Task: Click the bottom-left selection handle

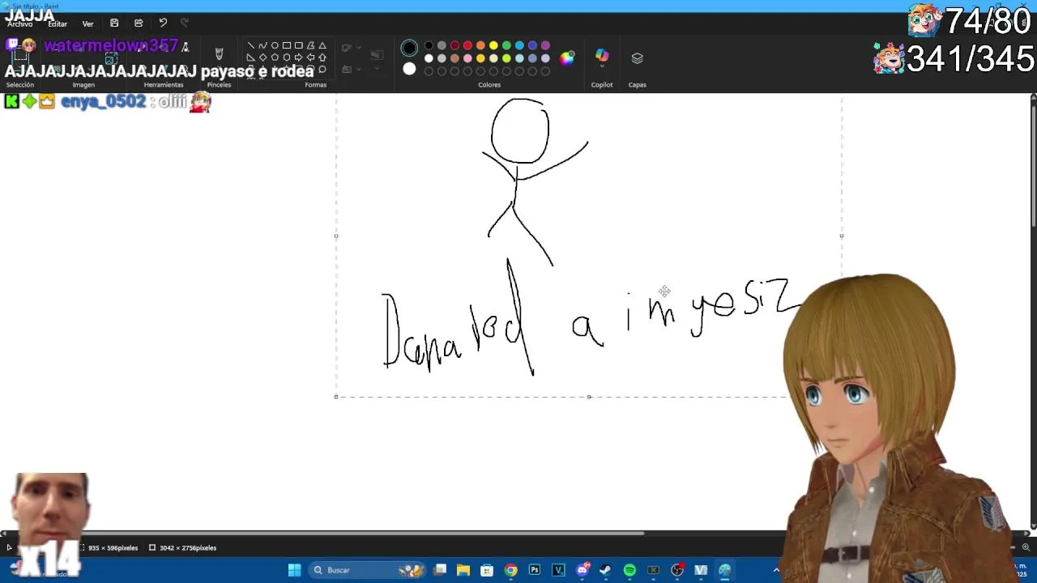Action: (x=336, y=397)
